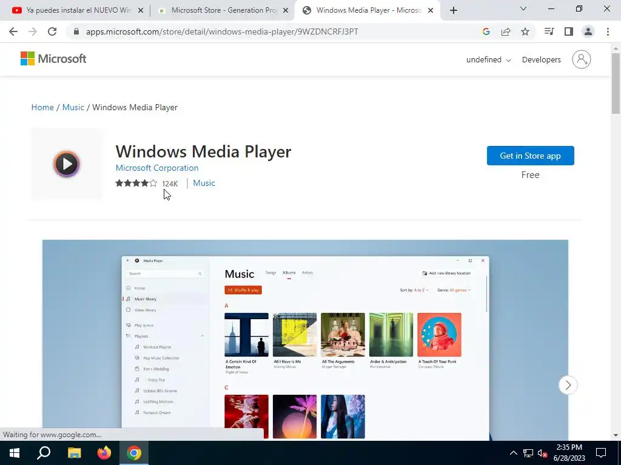Viewport: 621px width, 465px height.
Task: Click the 'Get in Store app' button
Action: click(530, 156)
